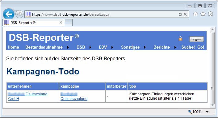Click the Logout button
The width and height of the screenshot is (218, 119).
point(196,39)
